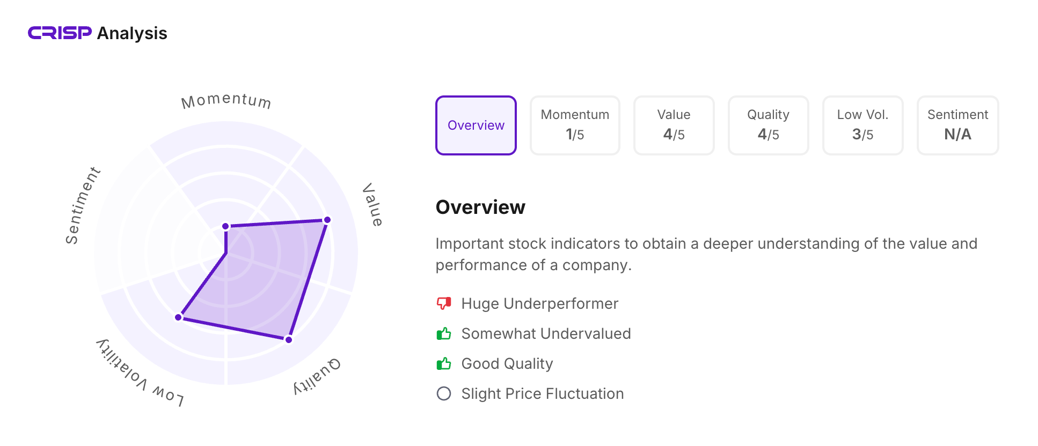Click the circle icon beside Slight Price Fluctuation

click(x=444, y=393)
